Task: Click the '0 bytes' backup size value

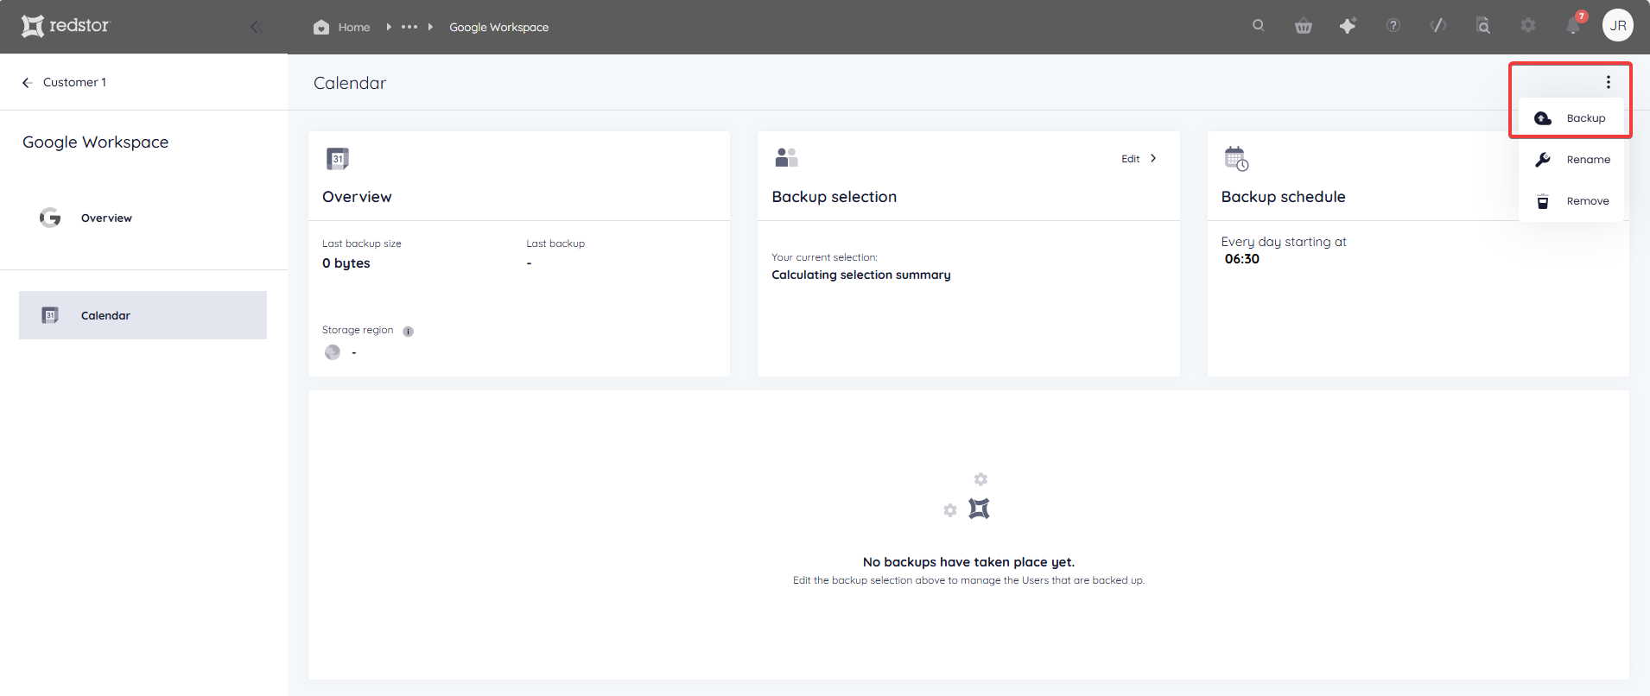Action: click(x=346, y=263)
